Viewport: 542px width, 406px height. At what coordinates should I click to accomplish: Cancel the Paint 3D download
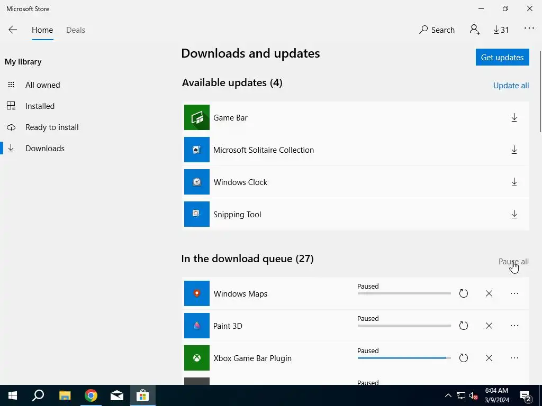pyautogui.click(x=489, y=326)
